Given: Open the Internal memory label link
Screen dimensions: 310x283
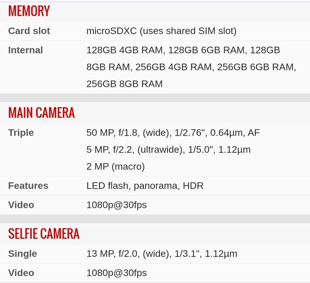Looking at the screenshot, I should click(26, 50).
